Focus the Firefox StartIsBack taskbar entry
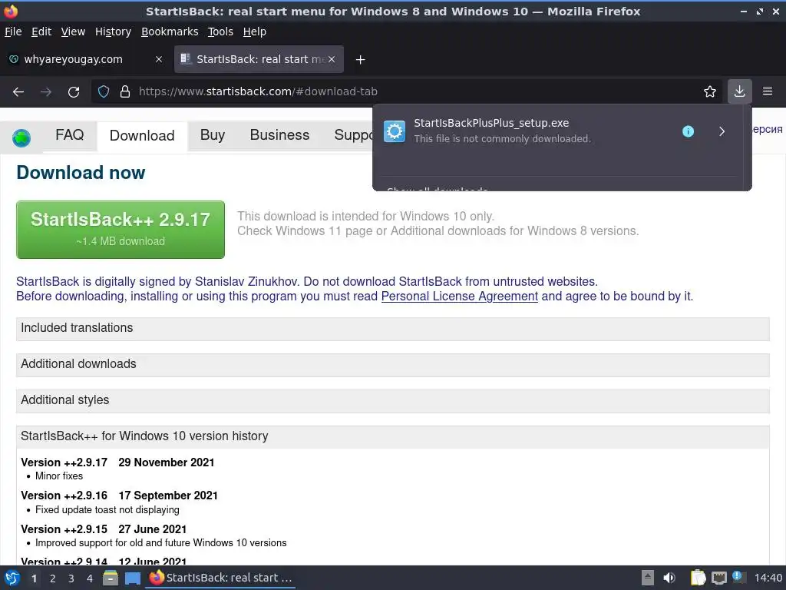This screenshot has width=786, height=590. [220, 578]
